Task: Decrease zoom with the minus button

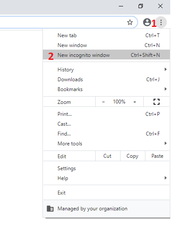Action: point(103,102)
